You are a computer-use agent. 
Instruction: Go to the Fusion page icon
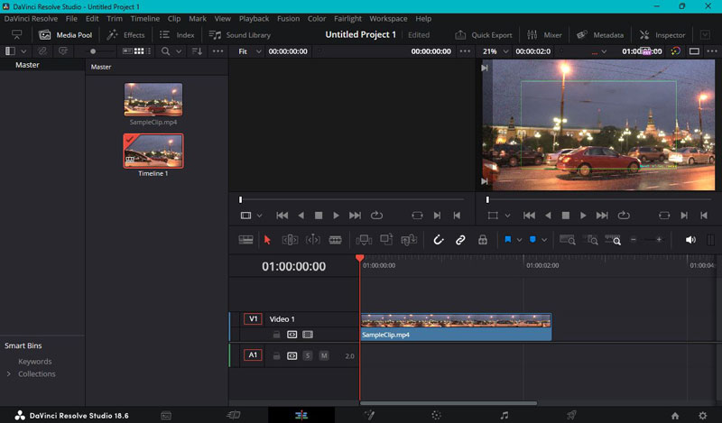[368, 415]
